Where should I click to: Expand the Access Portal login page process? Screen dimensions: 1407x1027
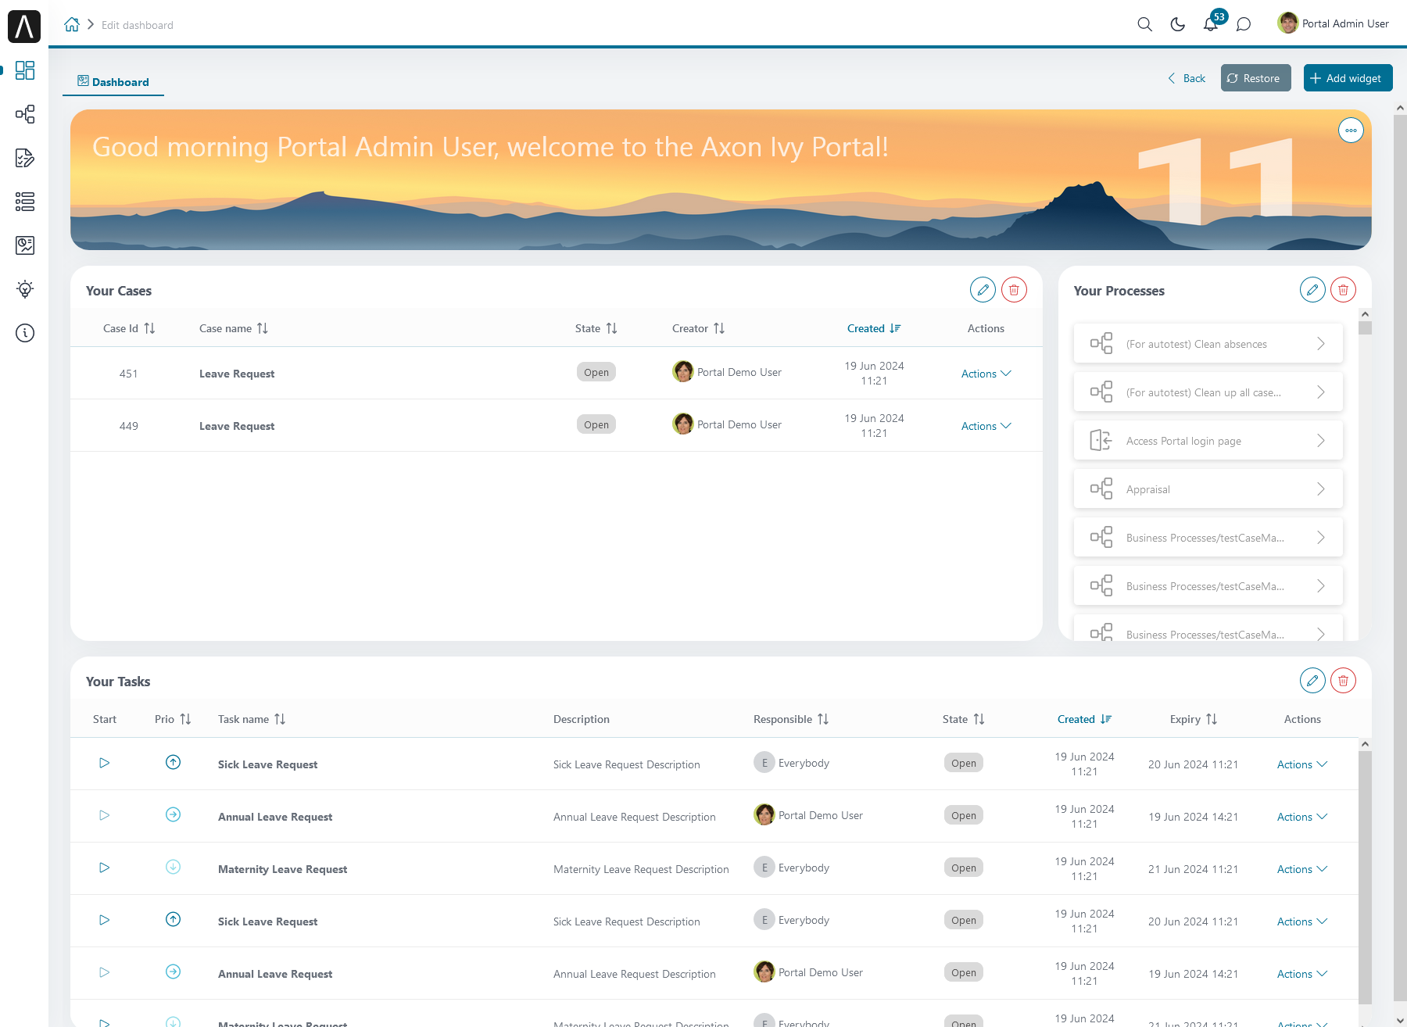pyautogui.click(x=1321, y=441)
